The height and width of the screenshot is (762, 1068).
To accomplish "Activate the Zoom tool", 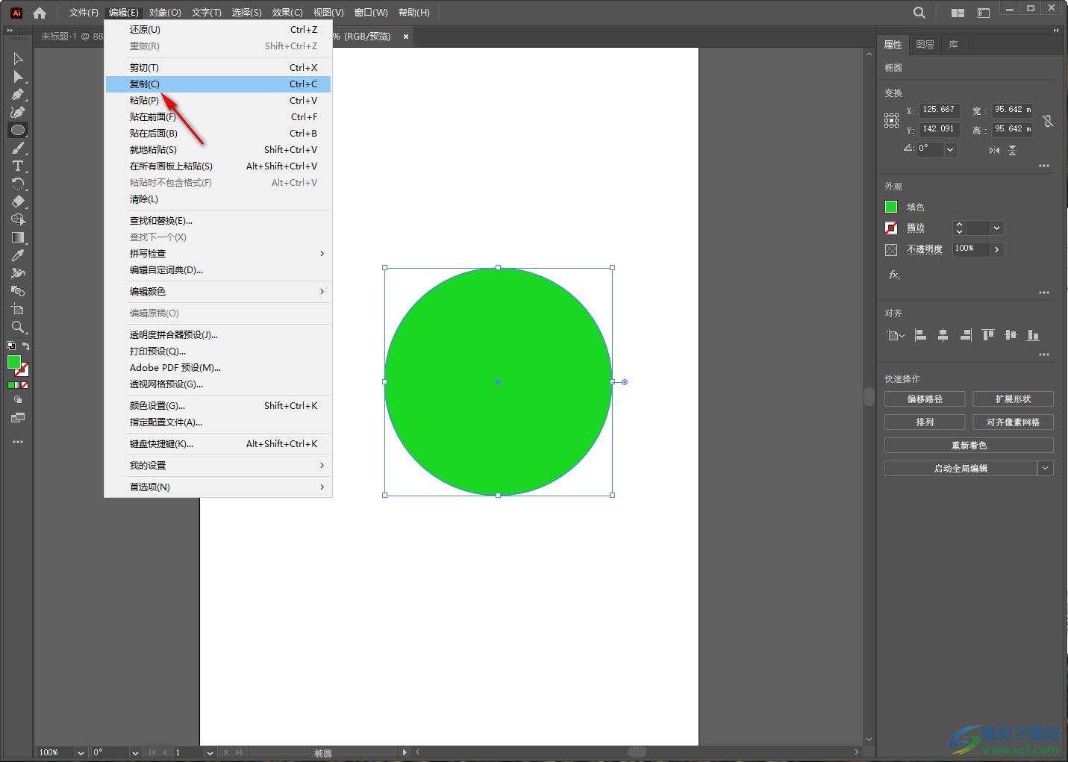I will point(18,327).
